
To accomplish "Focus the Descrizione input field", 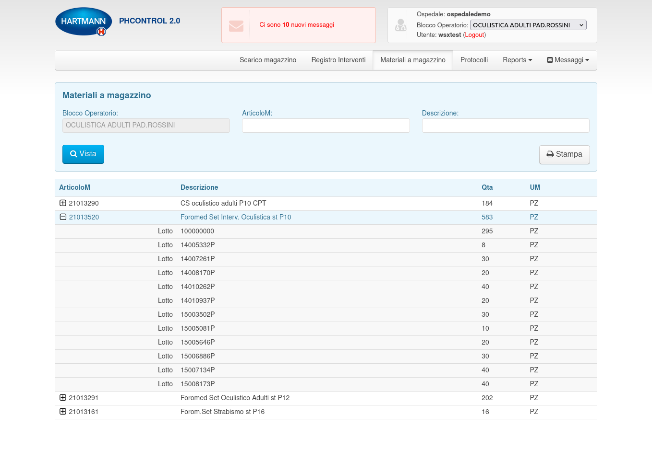I will [506, 126].
